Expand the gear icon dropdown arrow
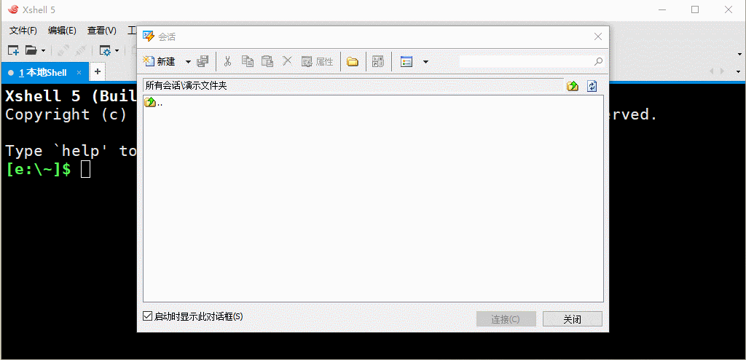Image resolution: width=746 pixels, height=360 pixels. point(117,50)
